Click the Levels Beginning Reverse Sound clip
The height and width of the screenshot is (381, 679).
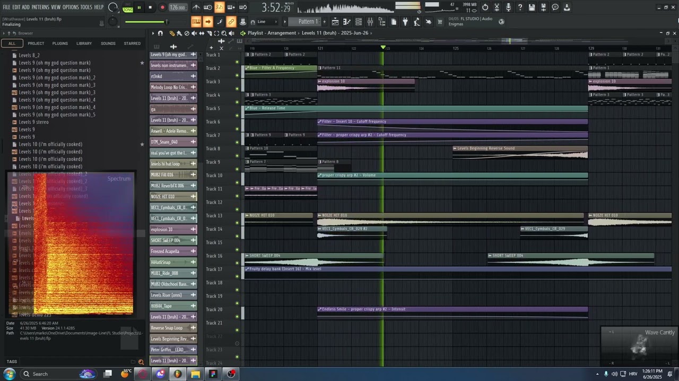(x=520, y=152)
